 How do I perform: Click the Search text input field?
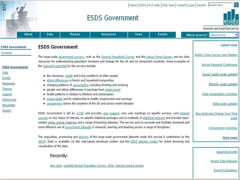[x=220, y=5]
